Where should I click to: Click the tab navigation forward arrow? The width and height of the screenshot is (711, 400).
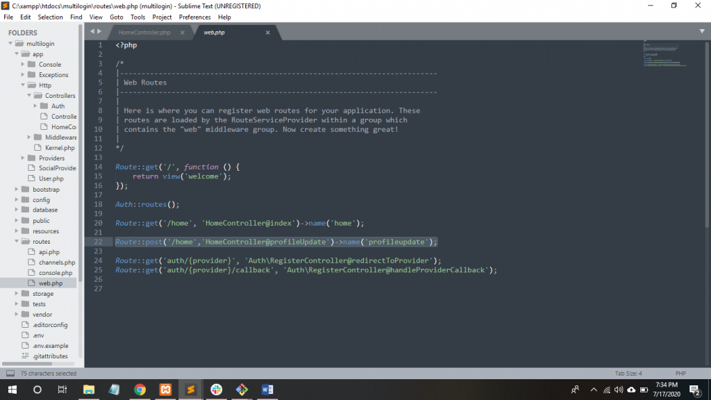pyautogui.click(x=99, y=31)
